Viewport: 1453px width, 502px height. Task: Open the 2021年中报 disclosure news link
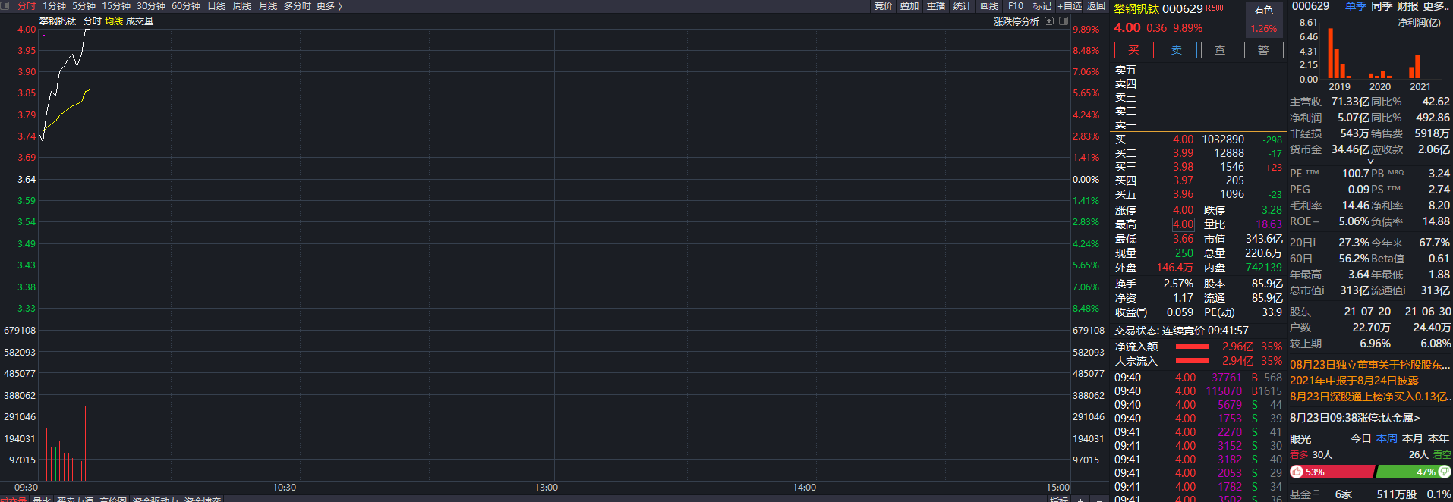click(1354, 381)
